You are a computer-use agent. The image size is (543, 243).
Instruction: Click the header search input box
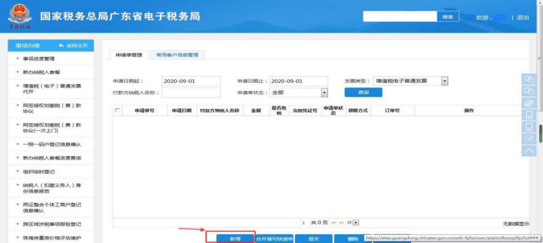tap(400, 16)
